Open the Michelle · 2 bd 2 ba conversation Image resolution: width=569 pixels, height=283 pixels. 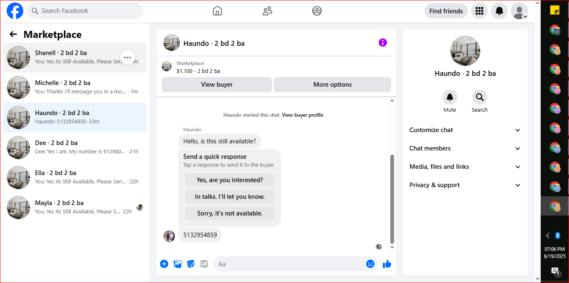(x=75, y=88)
